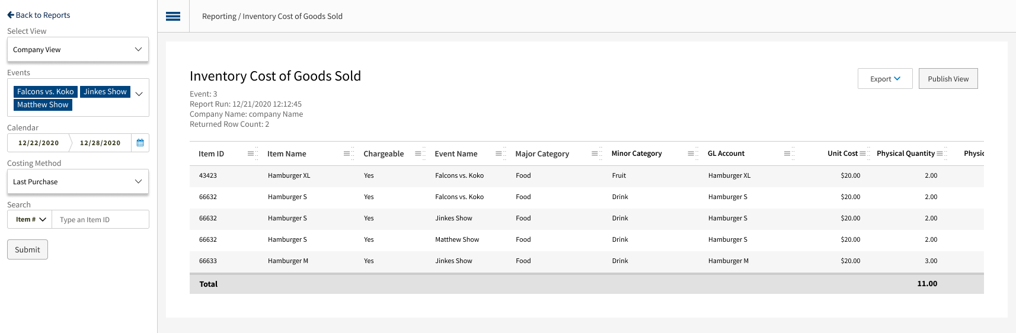Open the Last Purchase costing method dropdown
Screen dimensions: 1016x333
(x=78, y=181)
